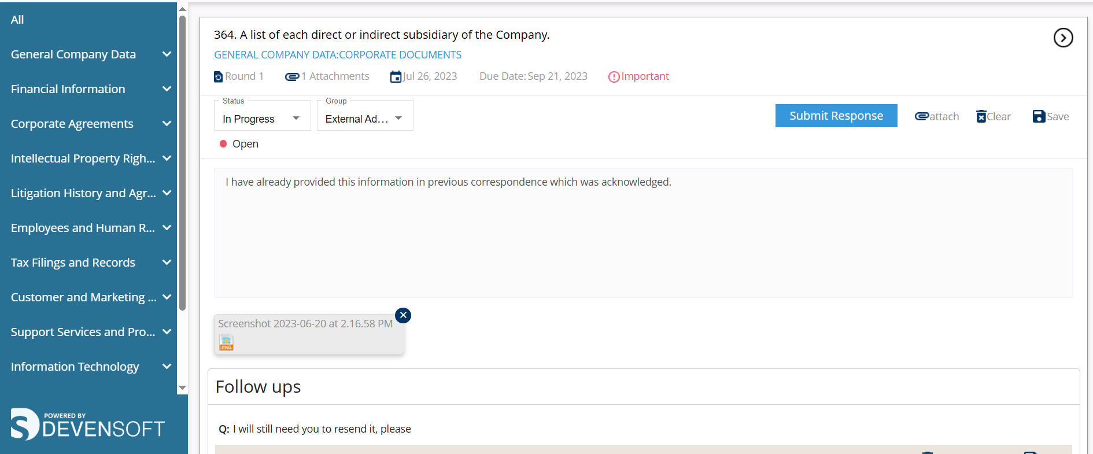Image resolution: width=1093 pixels, height=454 pixels.
Task: Open GENERAL COMPANY DATA:CORPORATE DOCUMENTS link
Action: 337,55
